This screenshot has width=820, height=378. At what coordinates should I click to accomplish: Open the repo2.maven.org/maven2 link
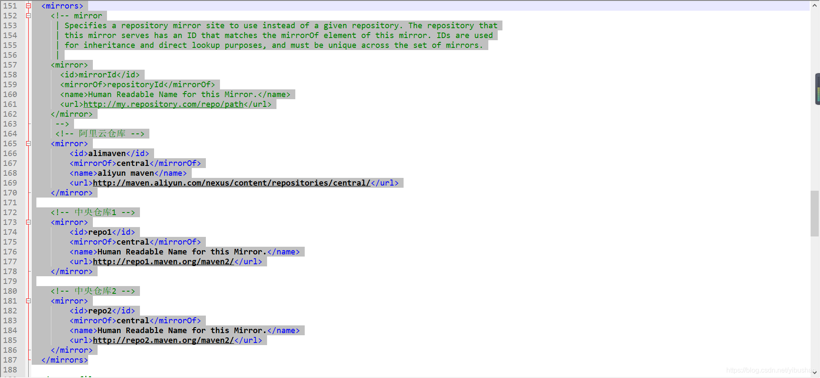[163, 340]
